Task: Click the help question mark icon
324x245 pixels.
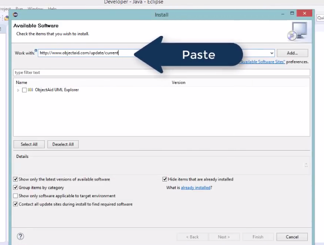Action: click(21, 236)
